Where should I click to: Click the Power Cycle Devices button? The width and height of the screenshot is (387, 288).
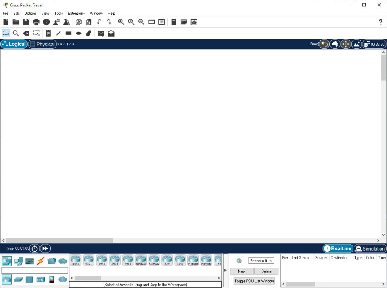[34, 249]
